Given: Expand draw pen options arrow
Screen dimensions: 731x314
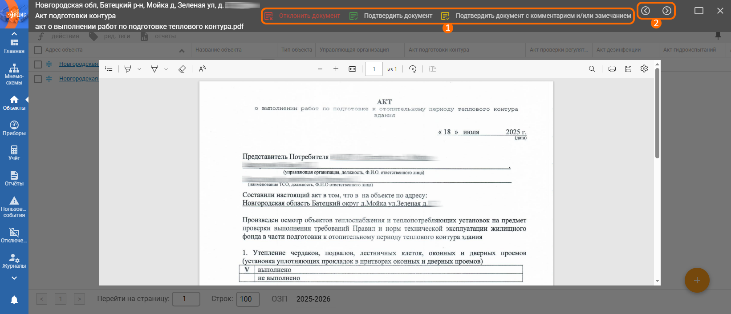Looking at the screenshot, I should pos(166,69).
